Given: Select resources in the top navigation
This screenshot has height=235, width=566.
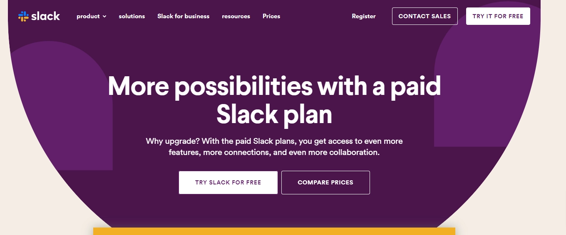Looking at the screenshot, I should pos(236,16).
